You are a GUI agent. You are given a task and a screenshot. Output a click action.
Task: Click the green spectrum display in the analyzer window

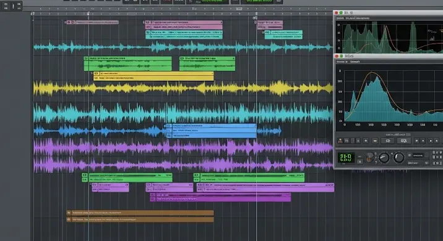[x=393, y=37]
